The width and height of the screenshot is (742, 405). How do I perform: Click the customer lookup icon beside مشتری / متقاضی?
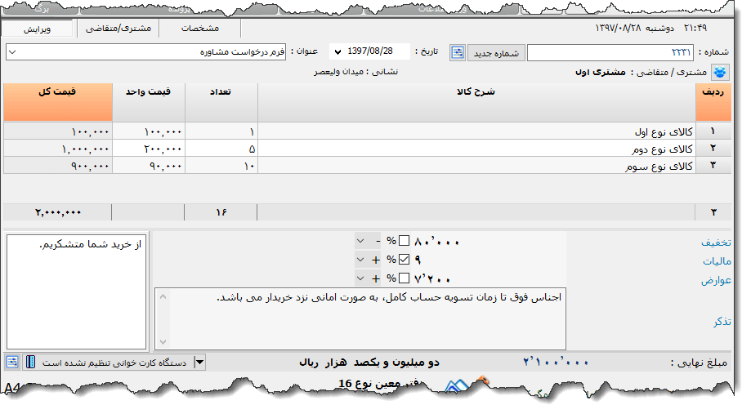(x=720, y=73)
